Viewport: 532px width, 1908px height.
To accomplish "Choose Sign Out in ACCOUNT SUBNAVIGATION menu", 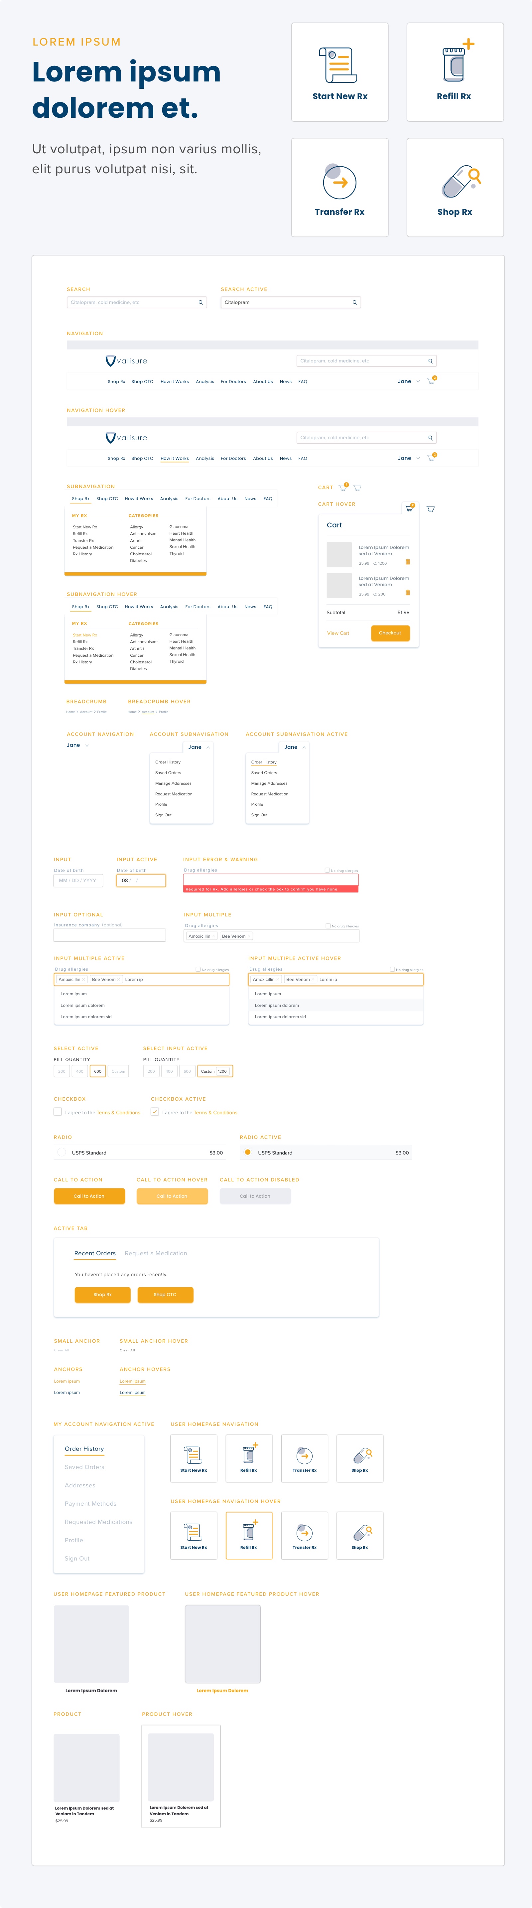I will click(x=163, y=815).
